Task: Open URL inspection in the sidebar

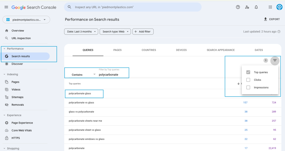Action: [21, 38]
